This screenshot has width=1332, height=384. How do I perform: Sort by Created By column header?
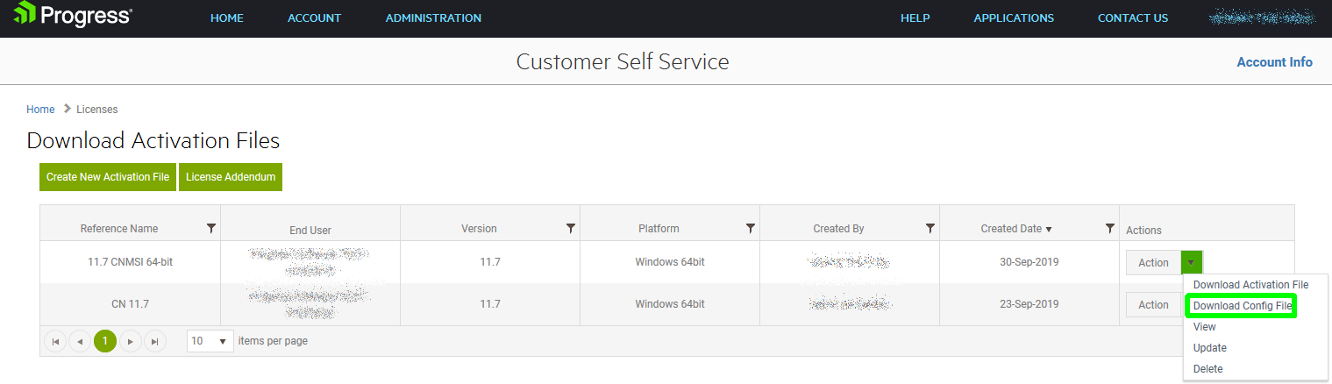838,229
